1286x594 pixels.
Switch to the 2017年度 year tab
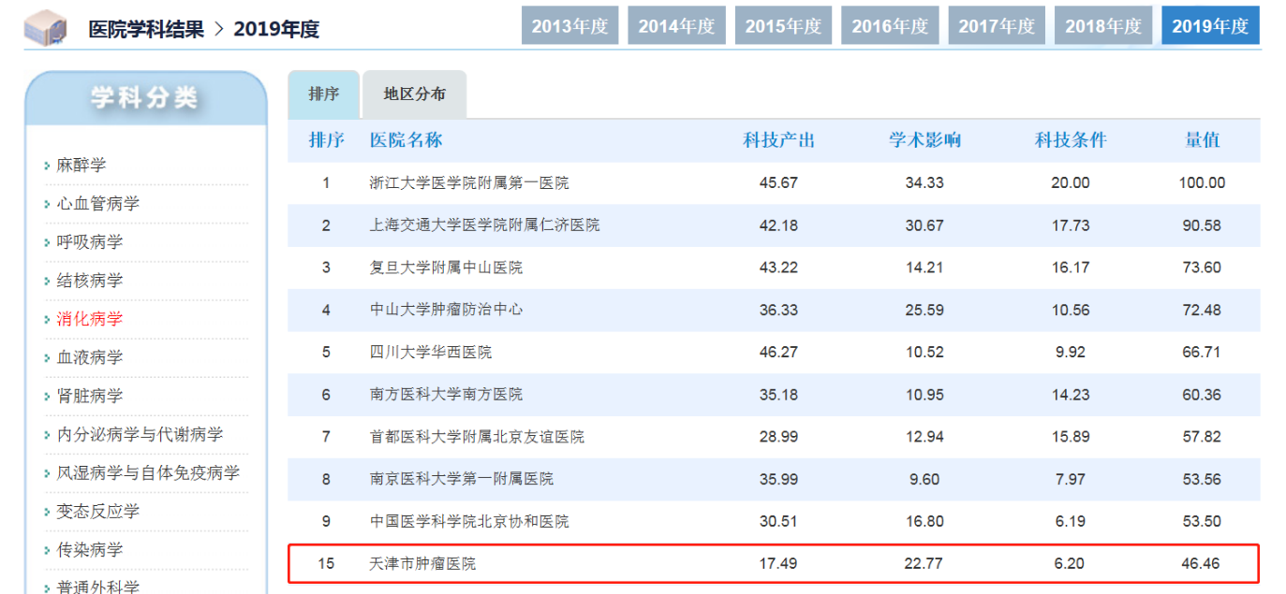coord(997,25)
